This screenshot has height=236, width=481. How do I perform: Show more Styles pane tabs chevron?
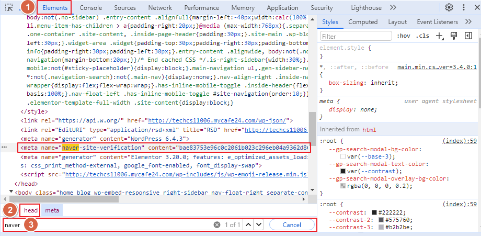coord(468,22)
